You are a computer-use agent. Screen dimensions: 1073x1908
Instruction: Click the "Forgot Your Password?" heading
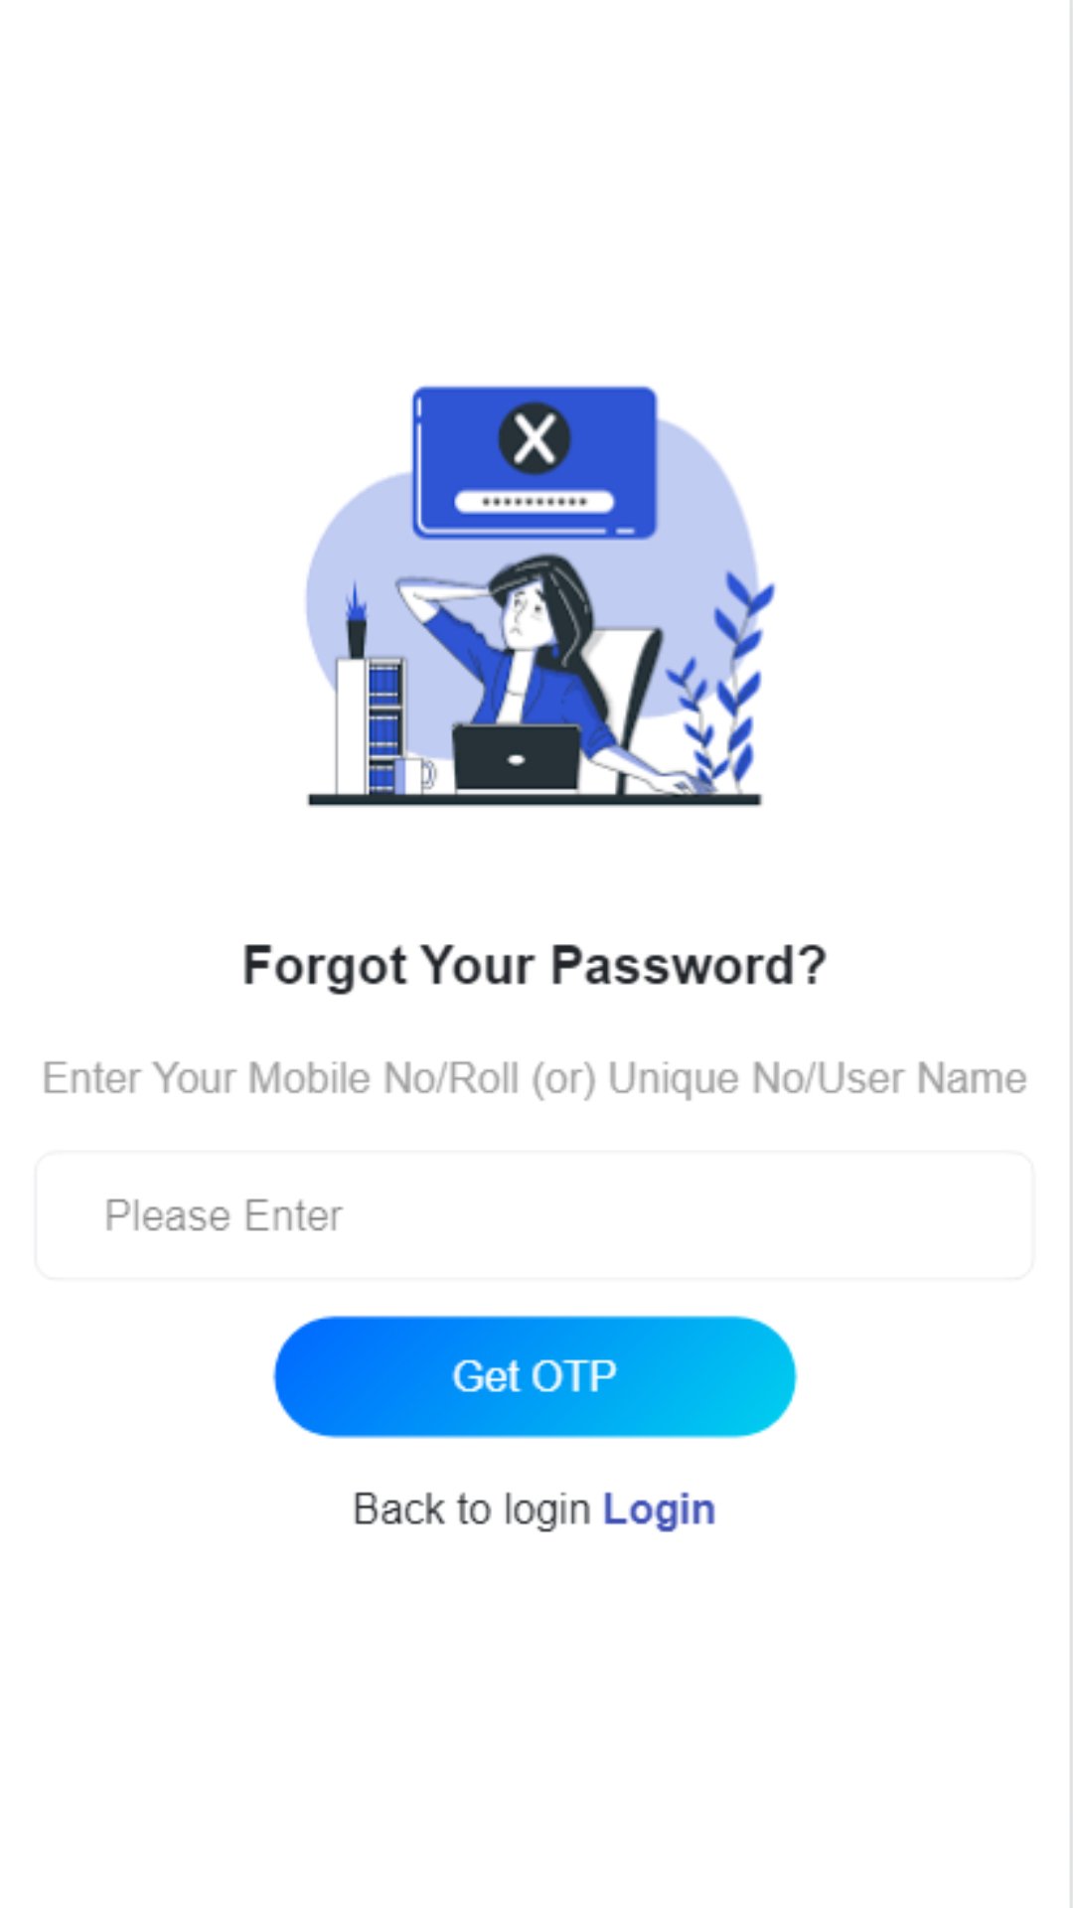pyautogui.click(x=535, y=965)
